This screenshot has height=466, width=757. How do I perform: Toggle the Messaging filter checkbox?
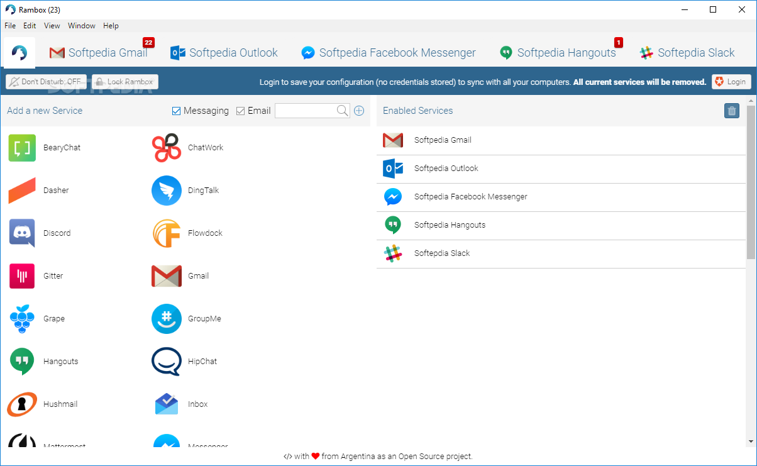point(176,111)
